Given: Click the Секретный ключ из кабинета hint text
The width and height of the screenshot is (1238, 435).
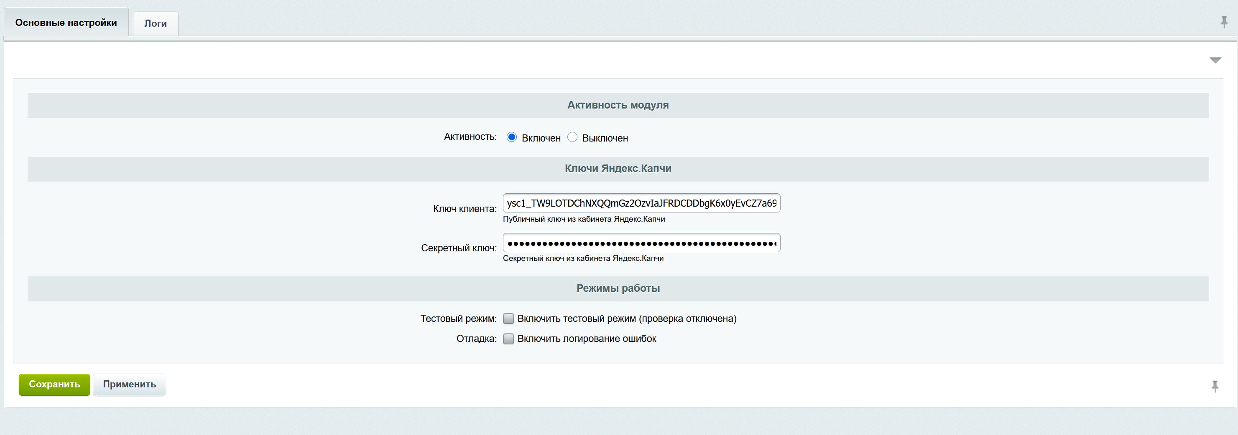Looking at the screenshot, I should [583, 258].
